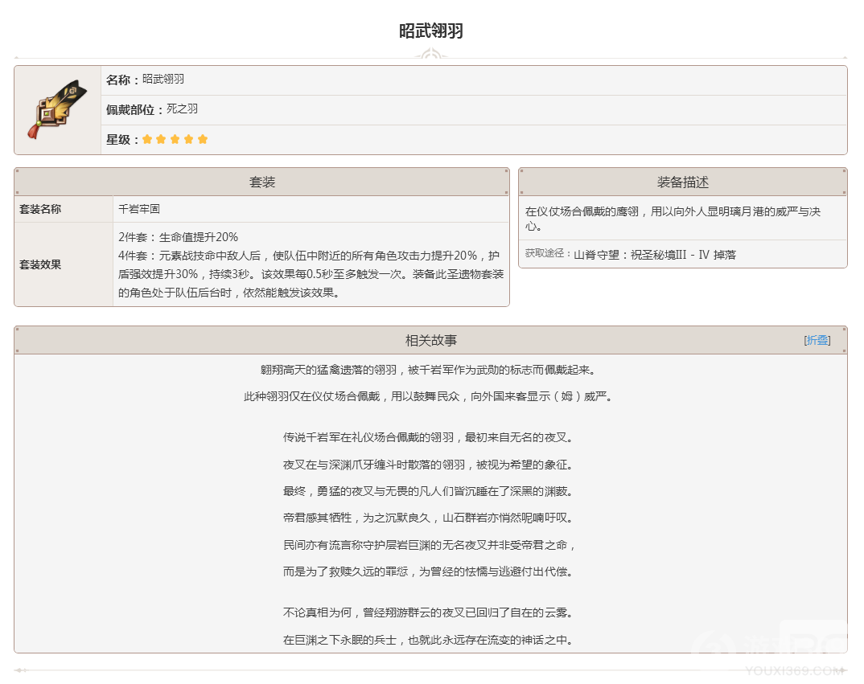Click the second star as rating control
The image size is (864, 684).
(162, 139)
